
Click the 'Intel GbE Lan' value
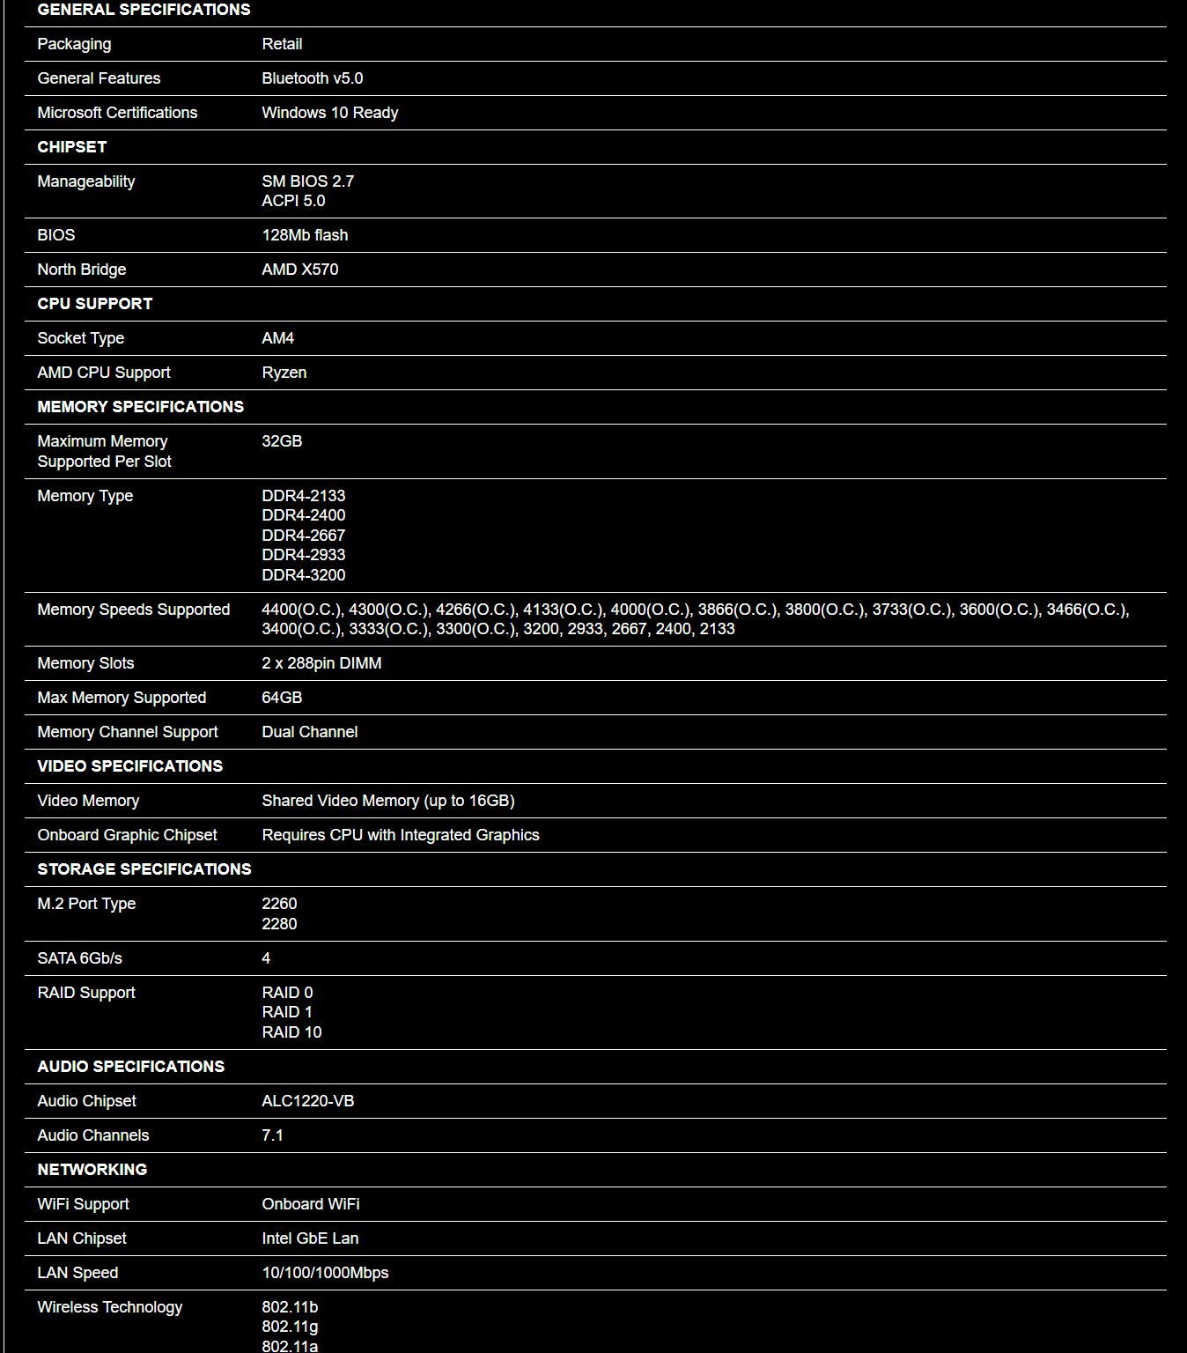310,1238
